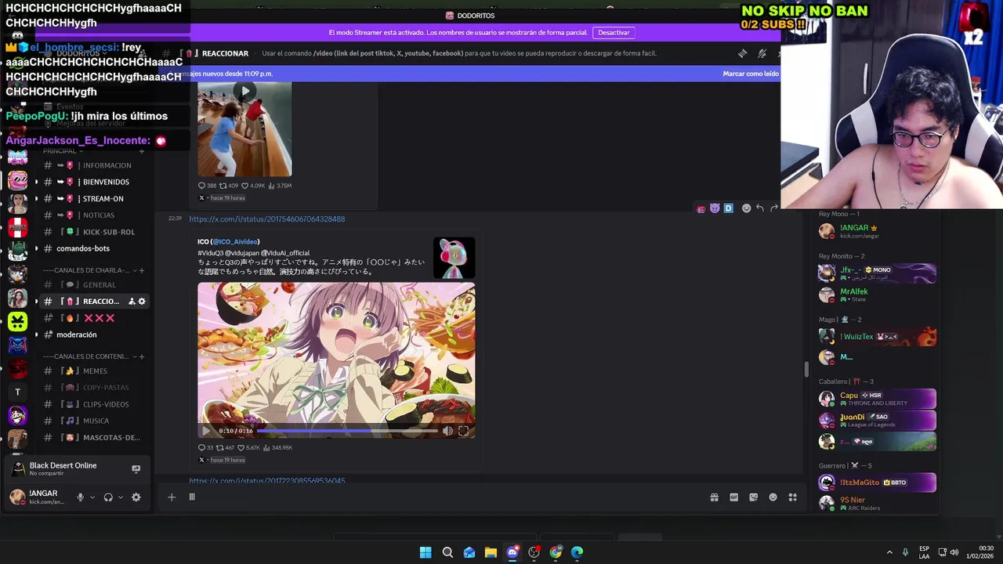Click the Desactivar streamer mode button

coord(614,32)
